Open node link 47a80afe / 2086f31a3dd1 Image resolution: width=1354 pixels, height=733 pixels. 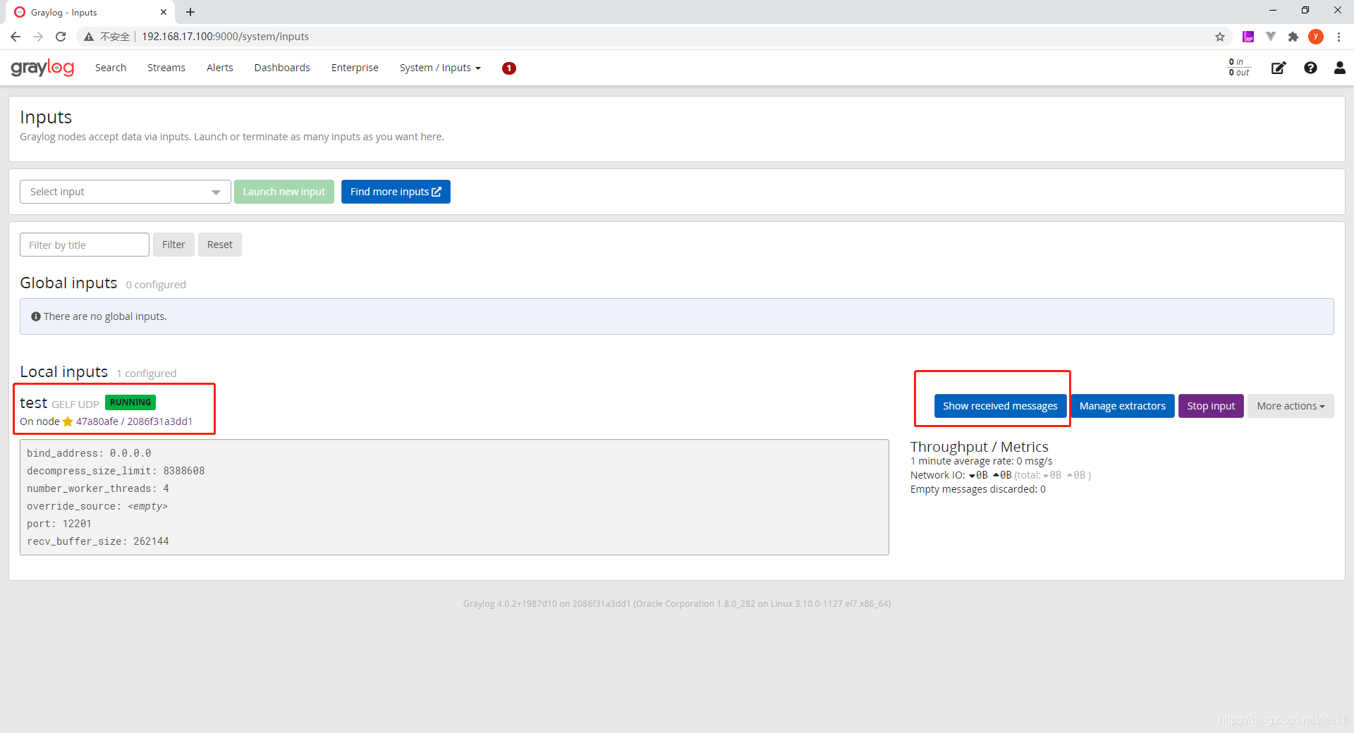(x=134, y=421)
